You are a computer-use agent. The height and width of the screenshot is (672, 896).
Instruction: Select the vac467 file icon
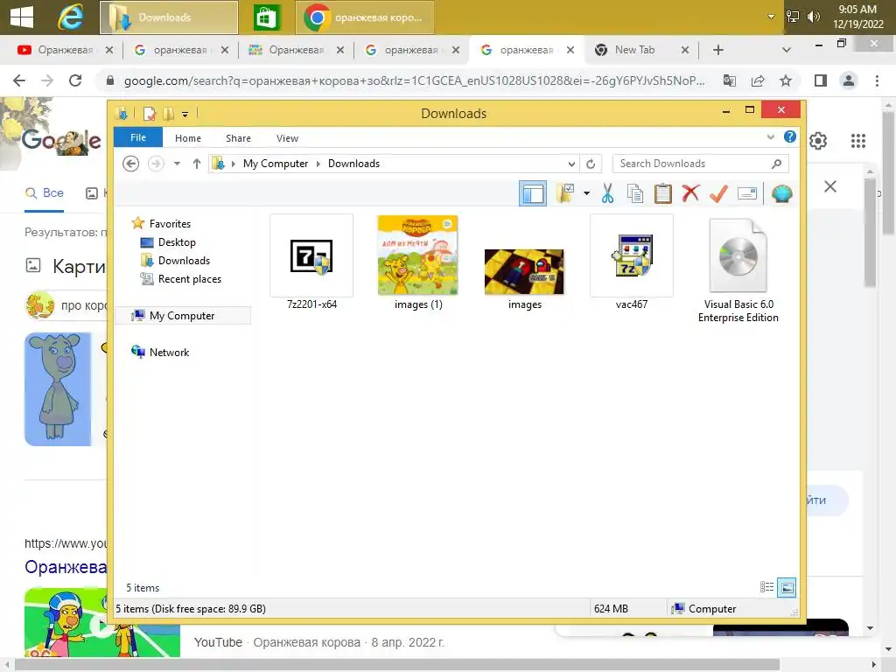pyautogui.click(x=632, y=262)
